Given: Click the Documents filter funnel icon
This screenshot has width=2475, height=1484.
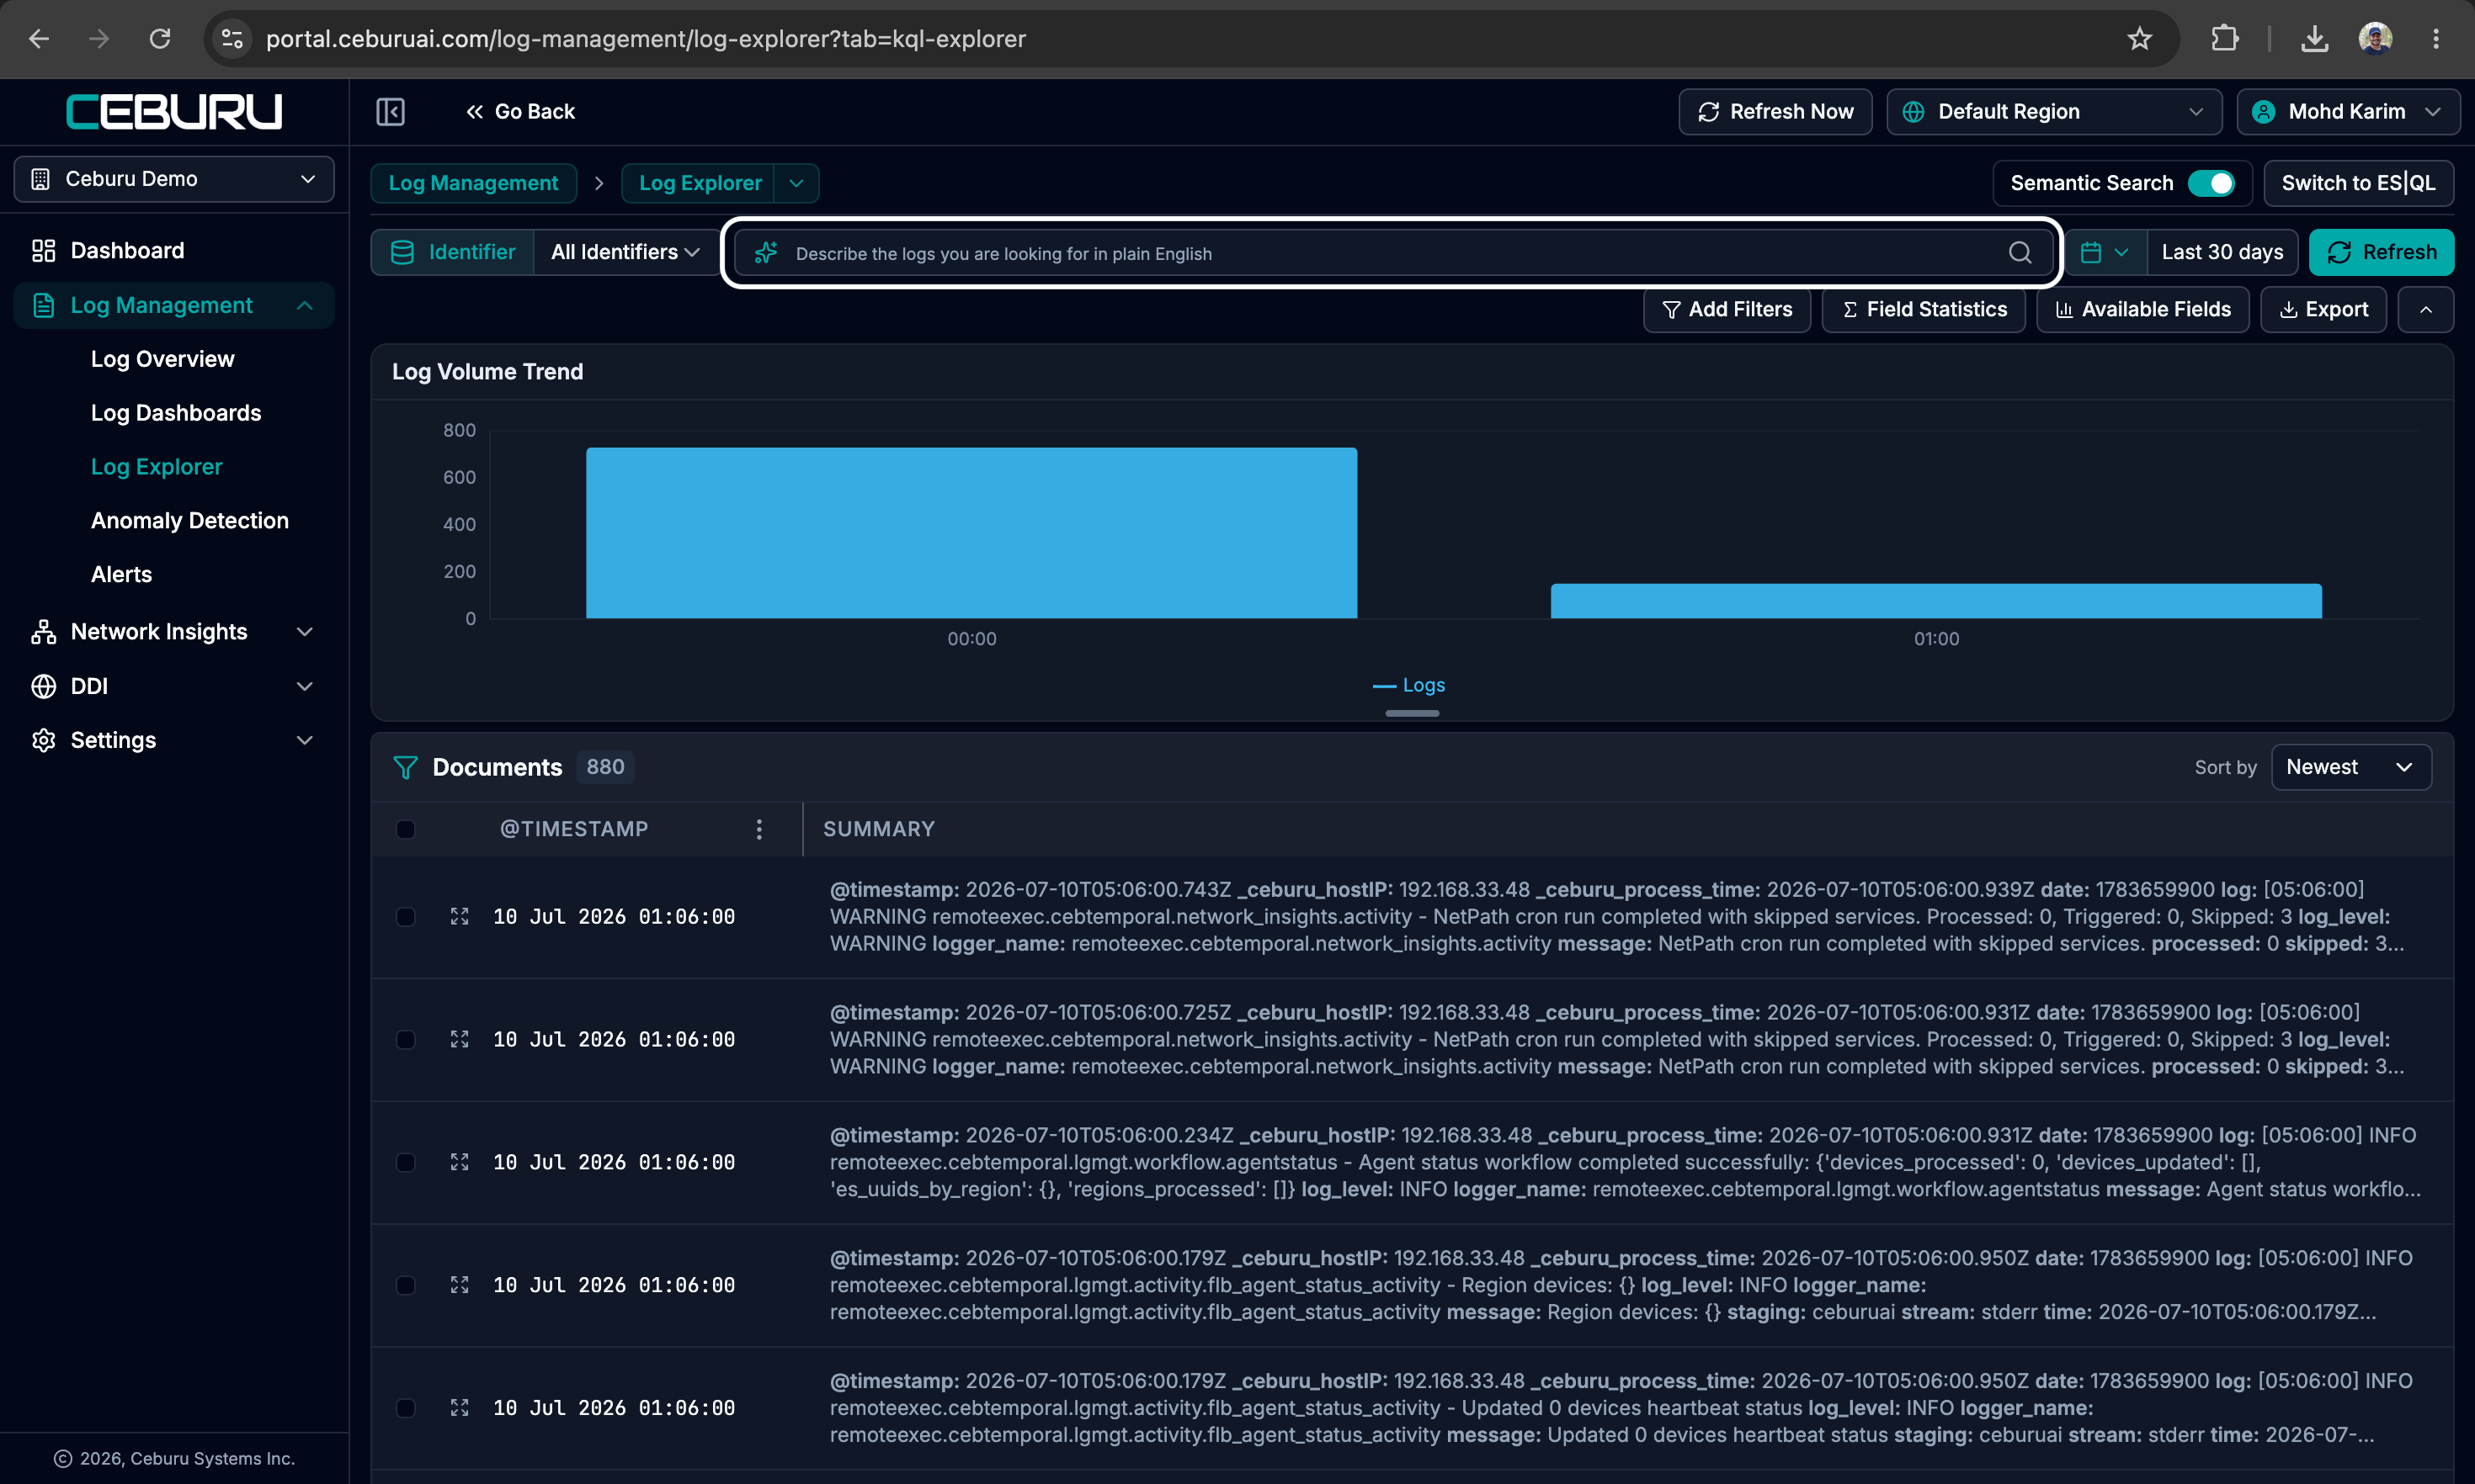Looking at the screenshot, I should click(x=405, y=767).
